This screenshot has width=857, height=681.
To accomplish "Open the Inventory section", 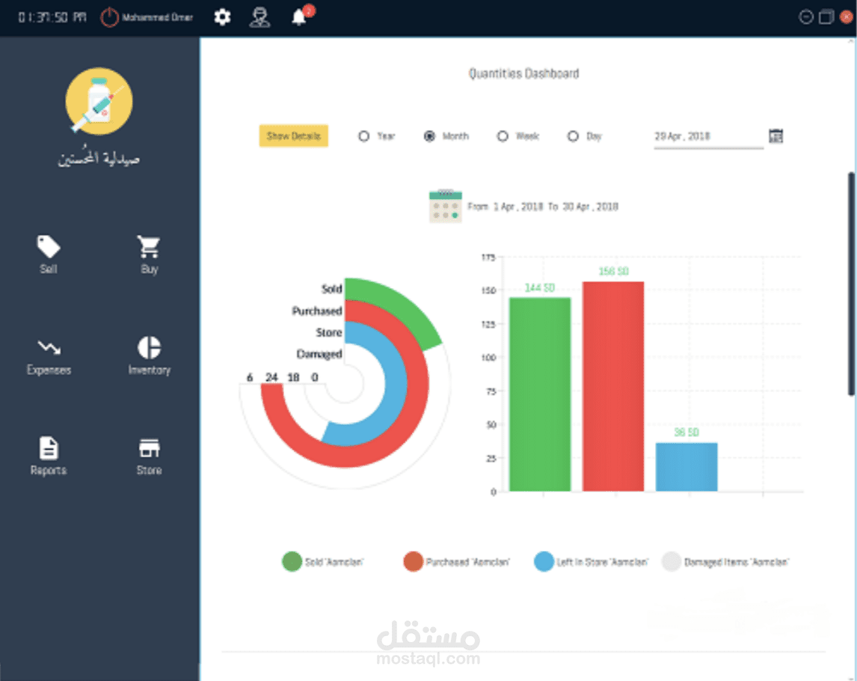I will pos(150,356).
